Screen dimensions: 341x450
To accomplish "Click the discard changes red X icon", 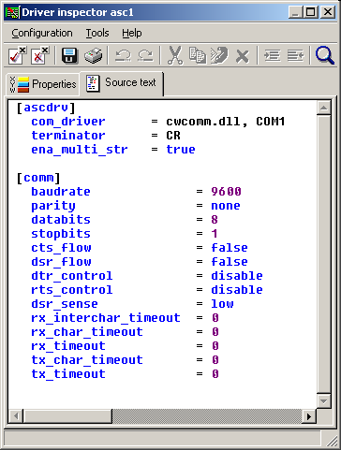I will [39, 55].
